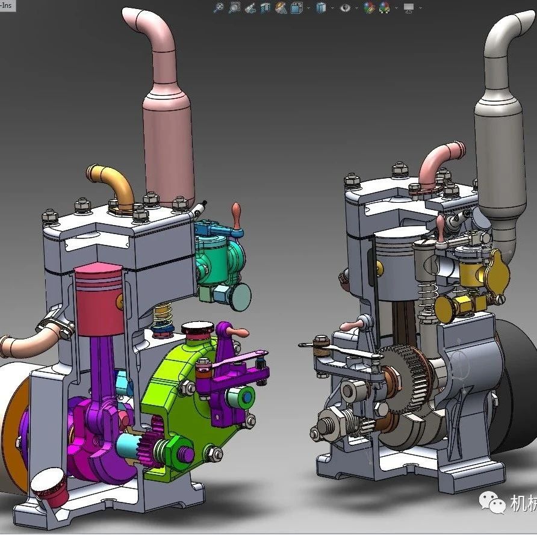Click the View Settings monitor icon
The height and width of the screenshot is (535, 537).
coord(409,8)
